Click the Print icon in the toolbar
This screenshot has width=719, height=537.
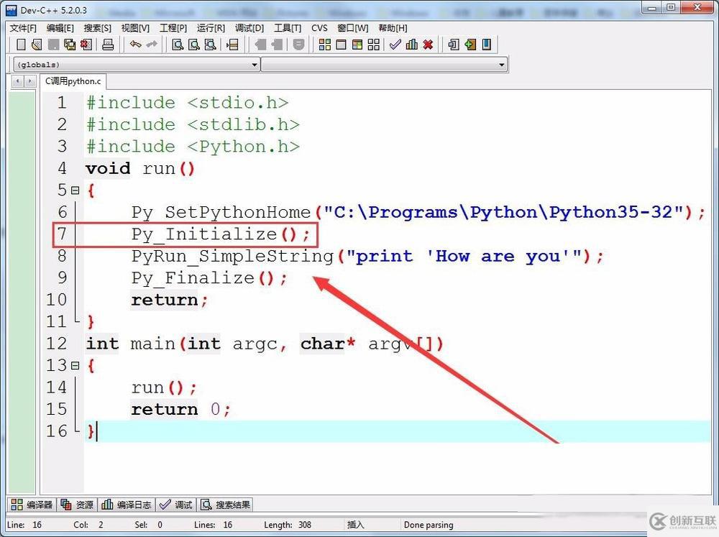pos(109,45)
